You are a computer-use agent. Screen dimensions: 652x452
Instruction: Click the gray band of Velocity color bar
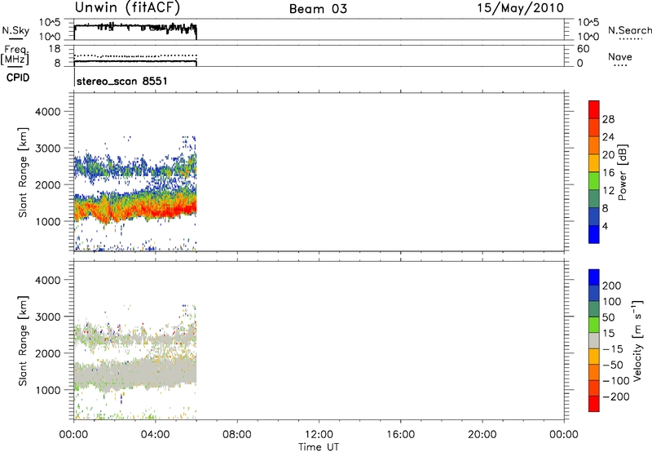594,340
